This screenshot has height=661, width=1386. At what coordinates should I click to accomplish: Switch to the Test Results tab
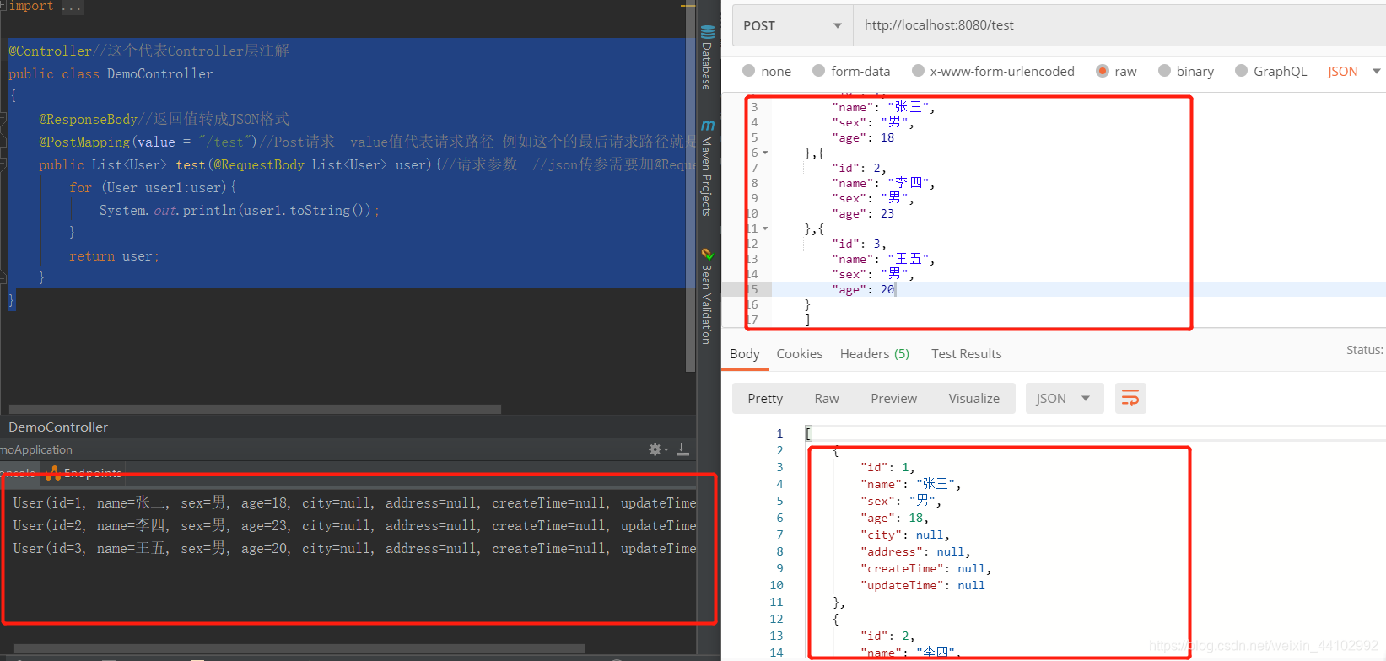pyautogui.click(x=967, y=354)
